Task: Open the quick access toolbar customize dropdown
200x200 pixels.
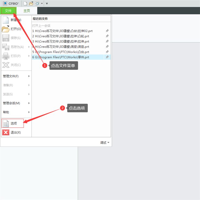Action: [x=47, y=3]
